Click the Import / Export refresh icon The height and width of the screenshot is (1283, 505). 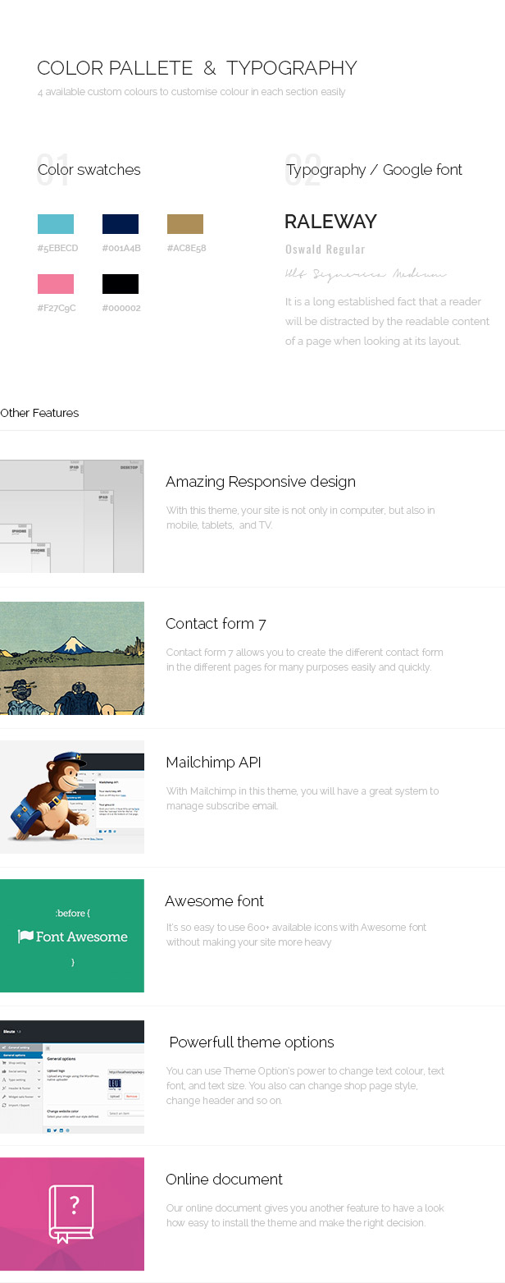[x=5, y=1105]
